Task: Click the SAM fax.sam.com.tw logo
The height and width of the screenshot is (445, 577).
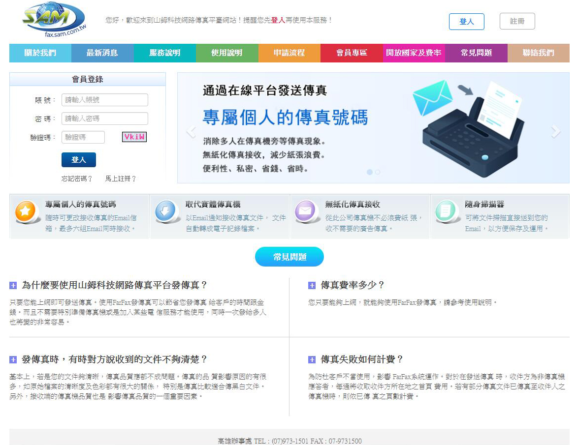Action: [54, 20]
